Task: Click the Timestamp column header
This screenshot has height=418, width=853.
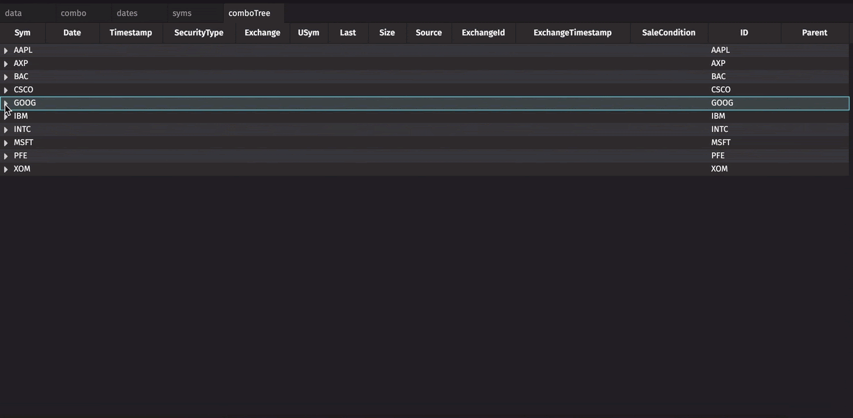Action: 131,33
